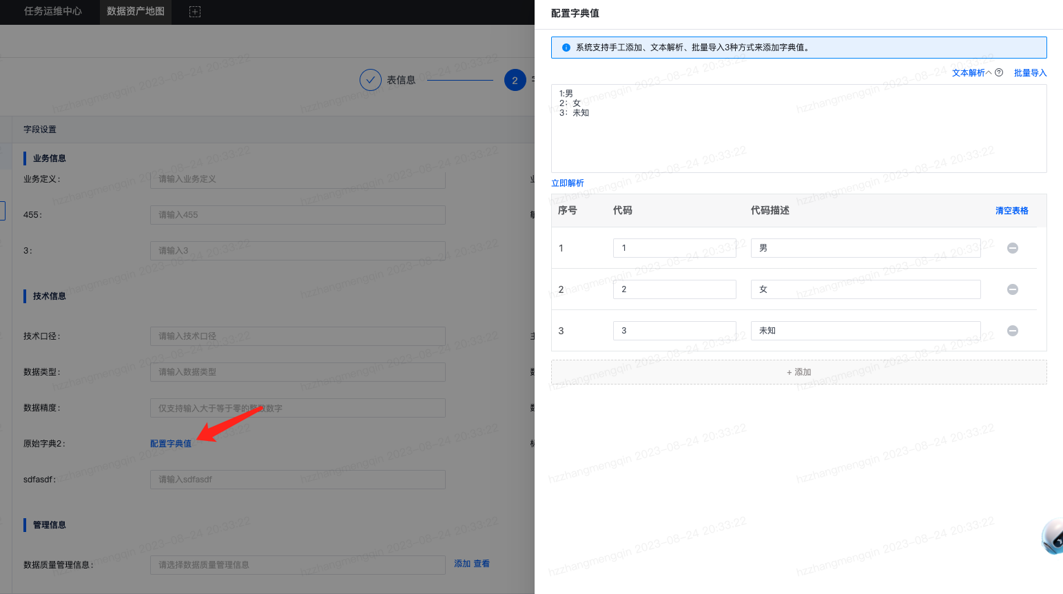Click 清空表格 to clear the table

(x=1012, y=210)
